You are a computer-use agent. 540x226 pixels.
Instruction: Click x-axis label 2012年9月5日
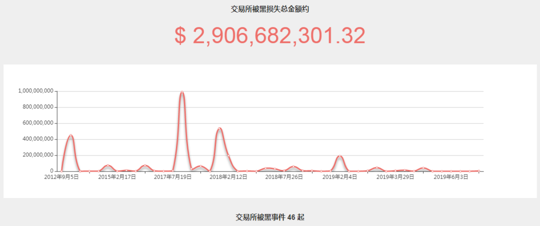click(61, 177)
